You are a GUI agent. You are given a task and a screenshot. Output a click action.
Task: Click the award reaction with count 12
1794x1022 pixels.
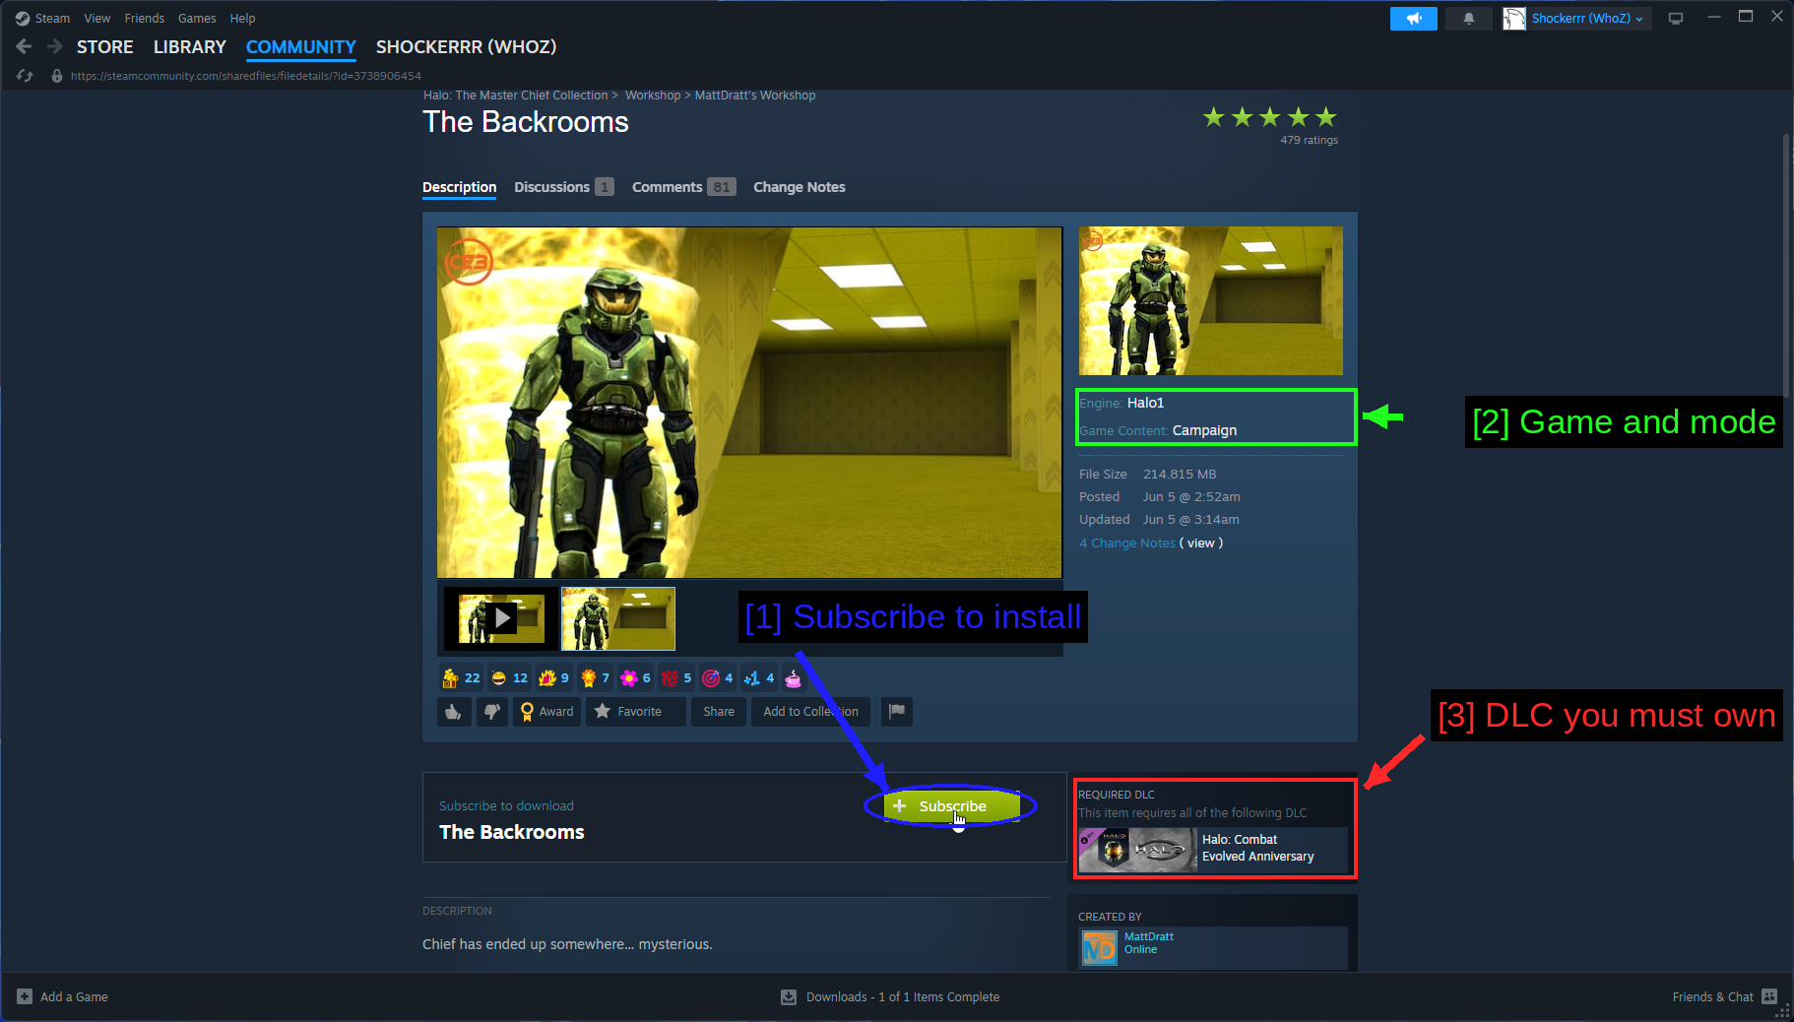[x=509, y=678]
